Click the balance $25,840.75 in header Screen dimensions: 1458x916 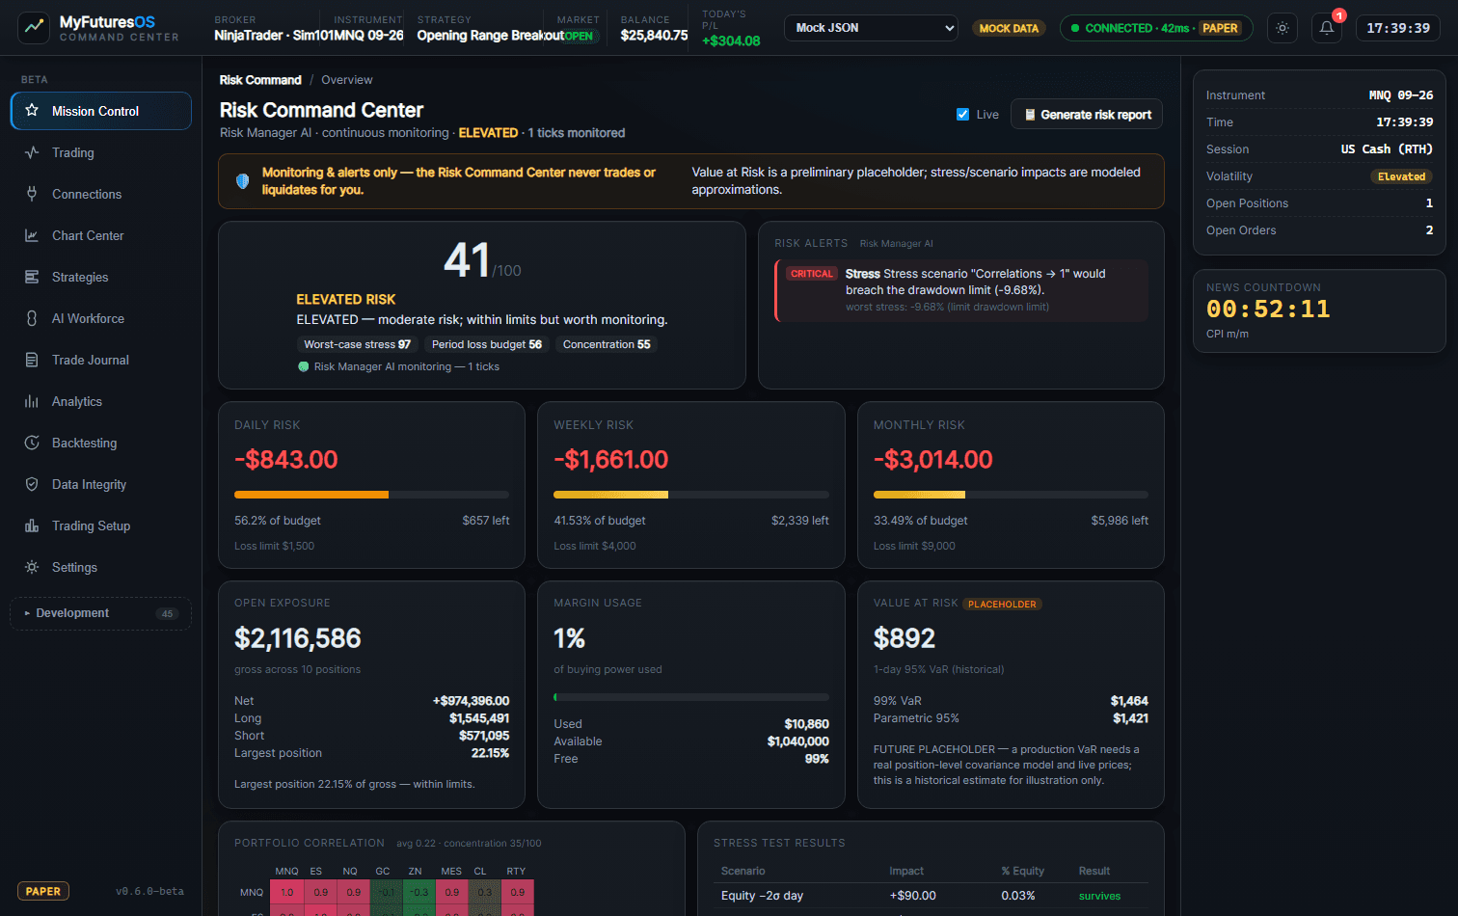click(655, 36)
